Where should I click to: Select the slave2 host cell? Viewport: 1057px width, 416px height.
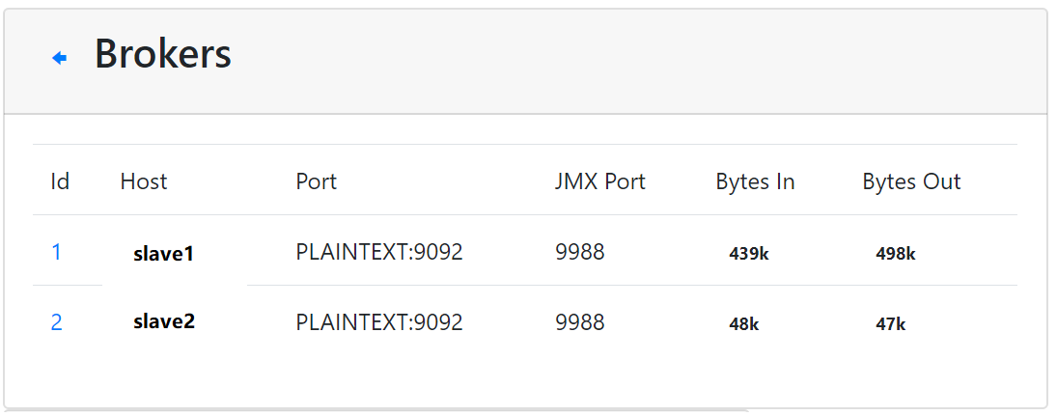coord(164,321)
